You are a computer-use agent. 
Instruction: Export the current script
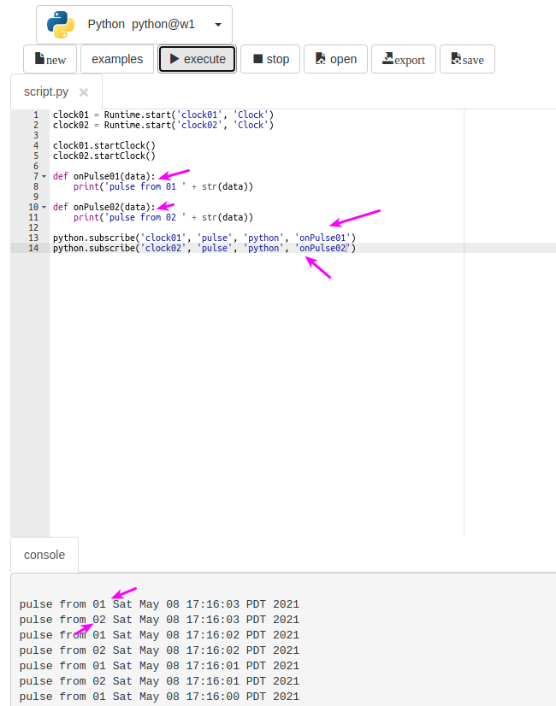tap(404, 59)
